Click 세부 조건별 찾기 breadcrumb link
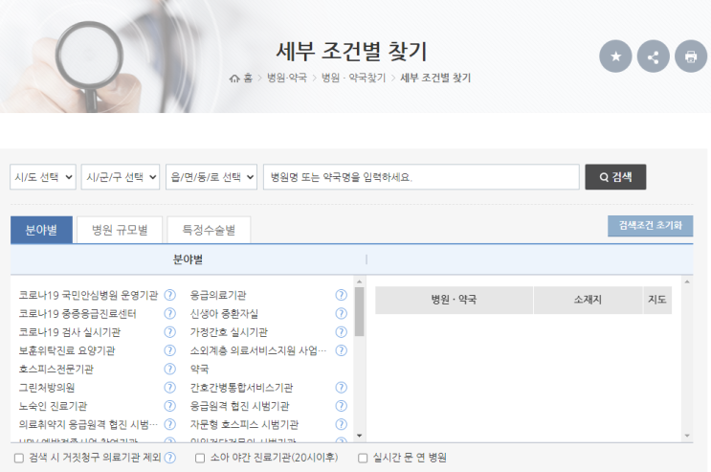The height and width of the screenshot is (472, 711). [435, 79]
